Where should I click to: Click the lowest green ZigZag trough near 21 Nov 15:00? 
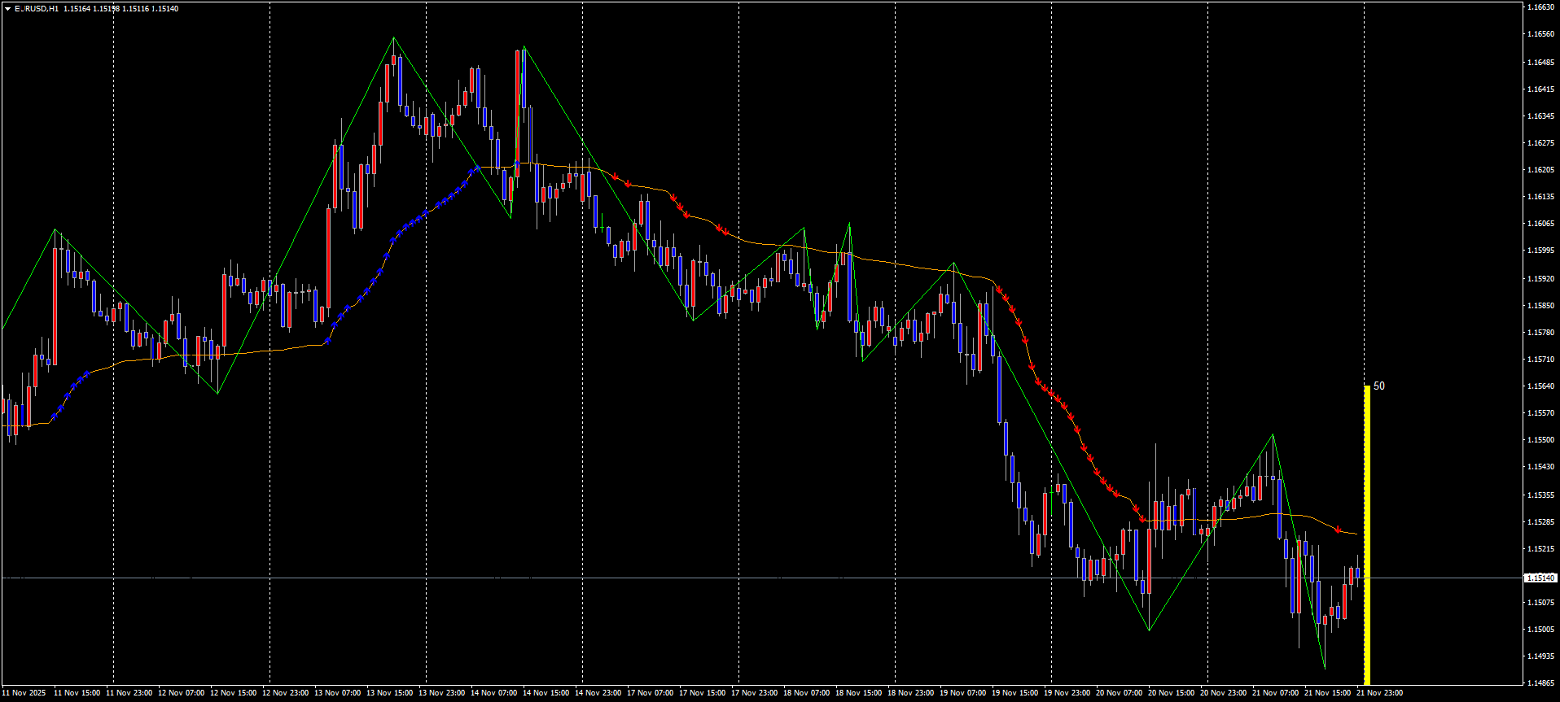click(x=1325, y=668)
